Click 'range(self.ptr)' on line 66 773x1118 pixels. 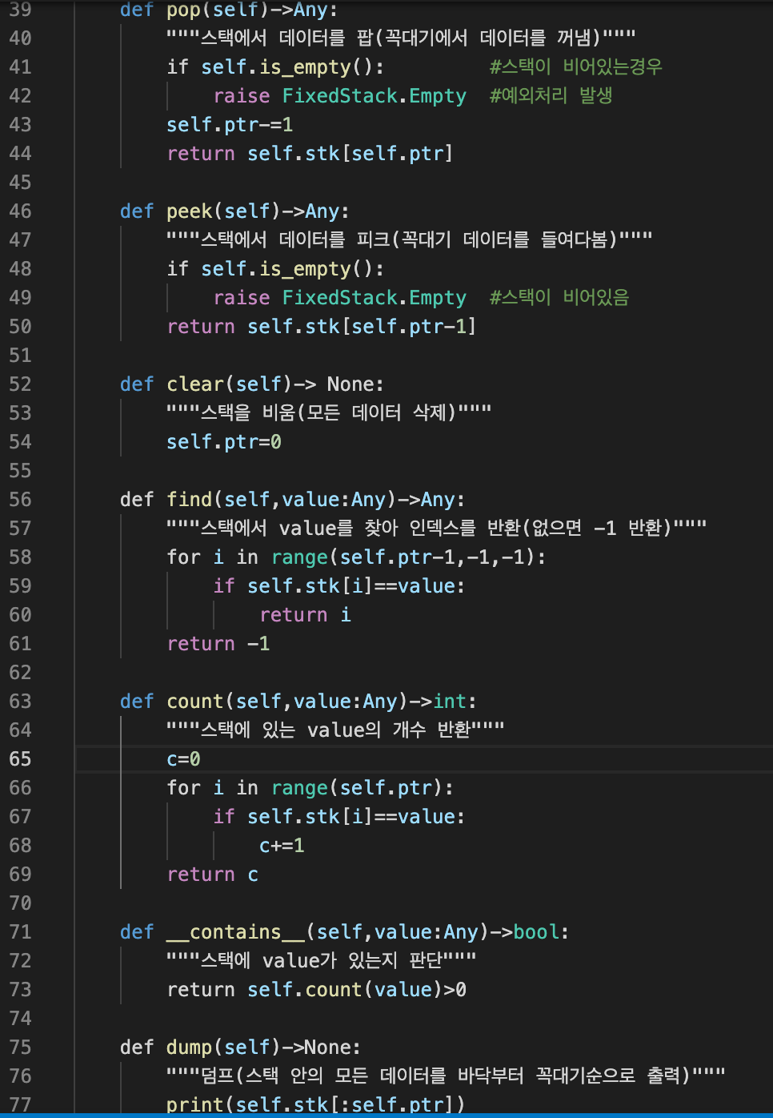point(357,788)
